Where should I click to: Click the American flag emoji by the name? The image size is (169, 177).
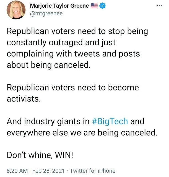94,6
